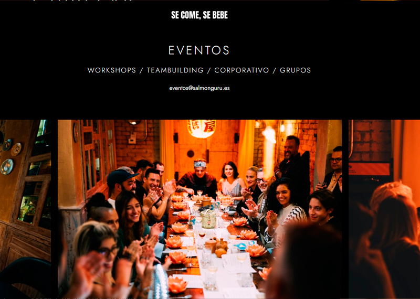Image resolution: width=420 pixels, height=299 pixels.
Task: Choose the GRUPOS event type
Action: coord(295,70)
